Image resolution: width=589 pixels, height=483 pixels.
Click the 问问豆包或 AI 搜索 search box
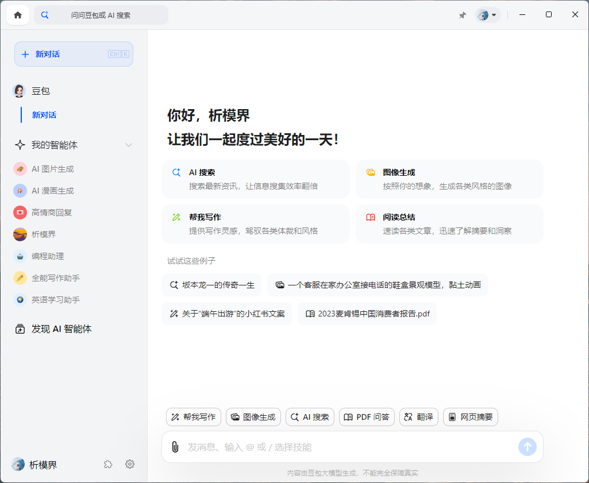tap(101, 15)
